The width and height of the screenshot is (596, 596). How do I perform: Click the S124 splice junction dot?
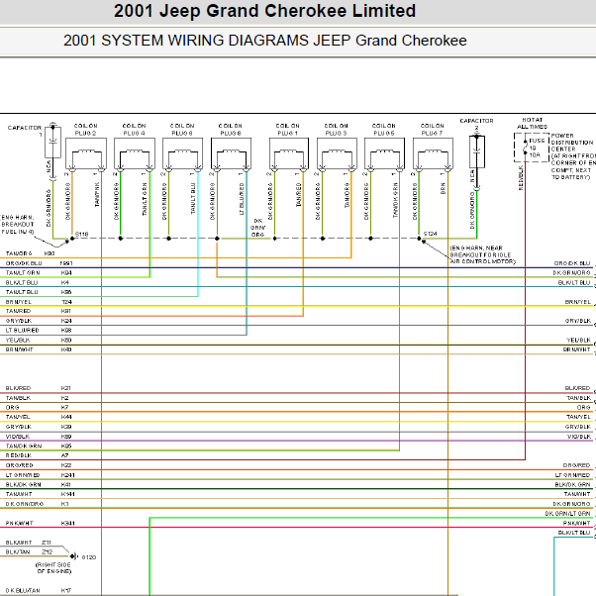pos(419,239)
